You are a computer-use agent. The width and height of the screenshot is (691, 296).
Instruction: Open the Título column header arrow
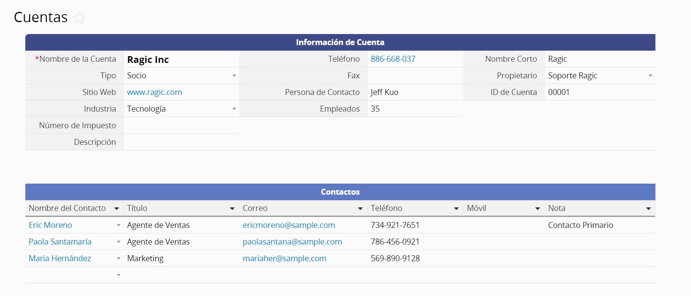pyautogui.click(x=232, y=209)
